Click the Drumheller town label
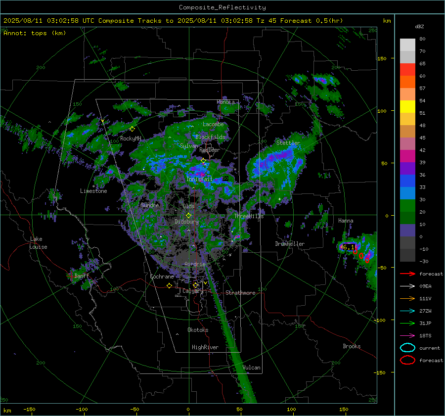The width and height of the screenshot is (445, 416). (290, 244)
